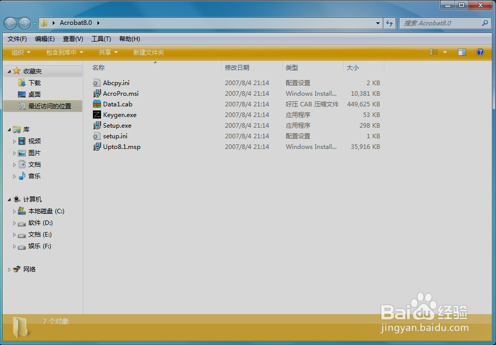Select the Data1.cab archive icon
Image resolution: width=496 pixels, height=345 pixels.
point(97,104)
